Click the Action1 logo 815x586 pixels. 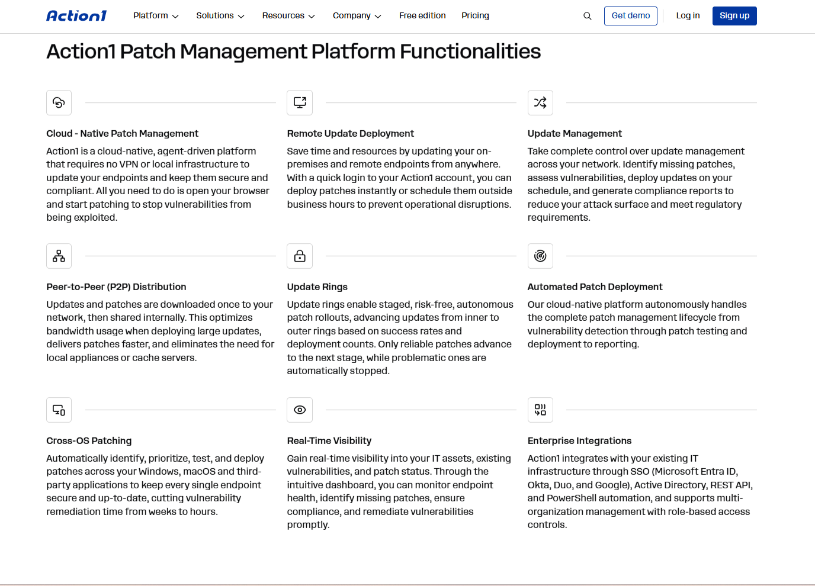point(76,16)
